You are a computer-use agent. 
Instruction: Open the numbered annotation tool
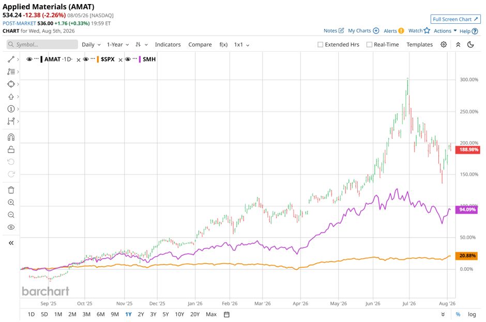(11, 109)
